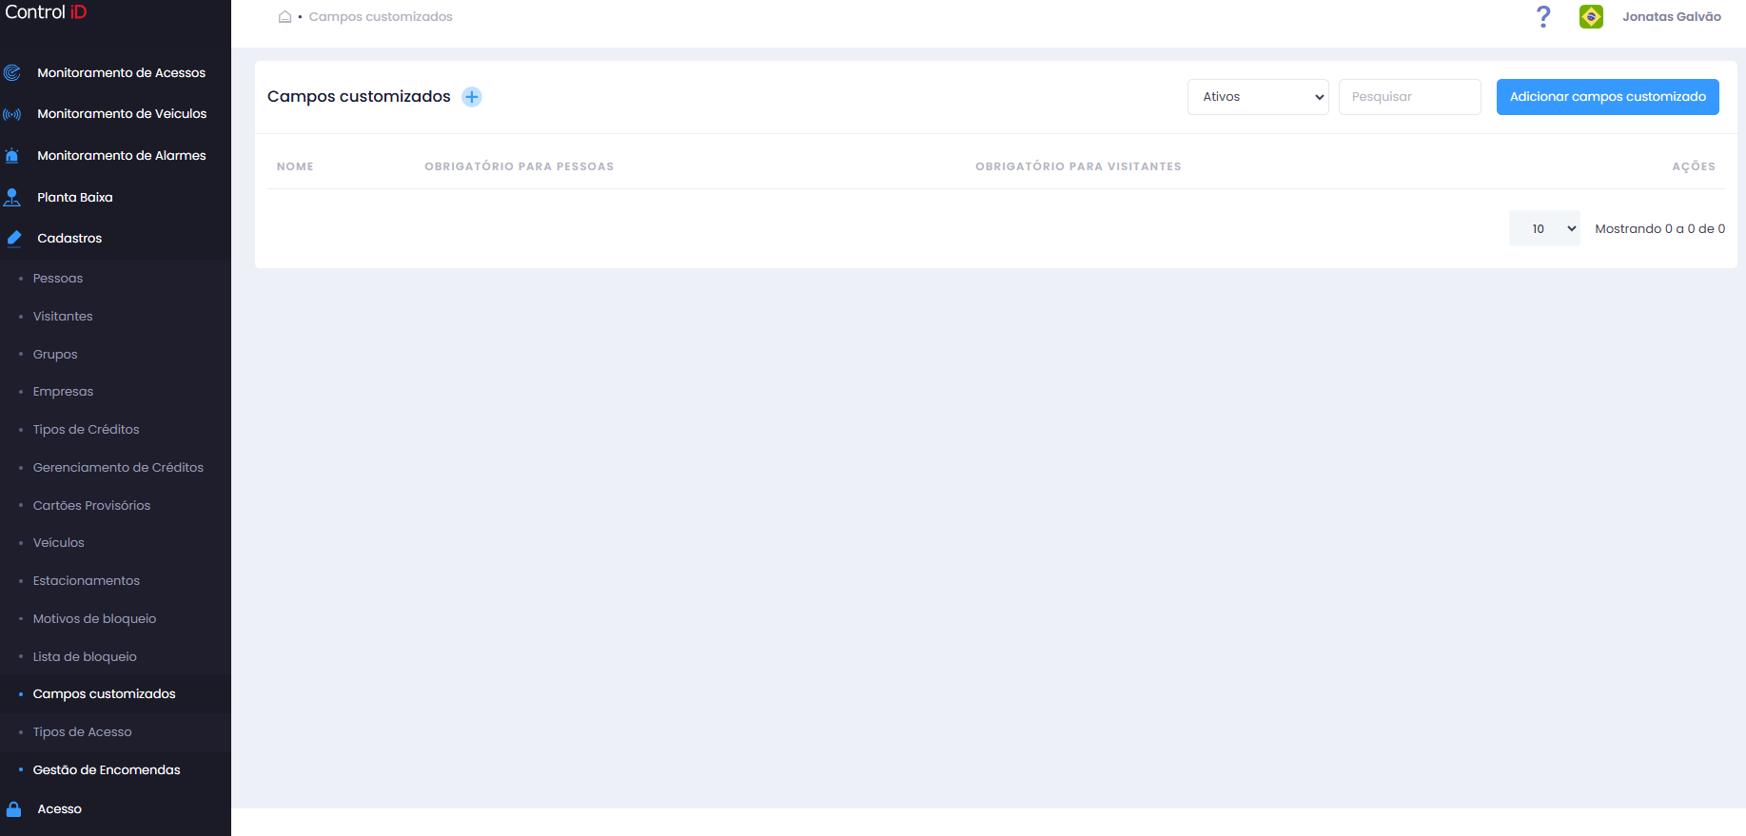Click the blue plus icon beside Campos customizados
The image size is (1746, 836).
tap(471, 97)
